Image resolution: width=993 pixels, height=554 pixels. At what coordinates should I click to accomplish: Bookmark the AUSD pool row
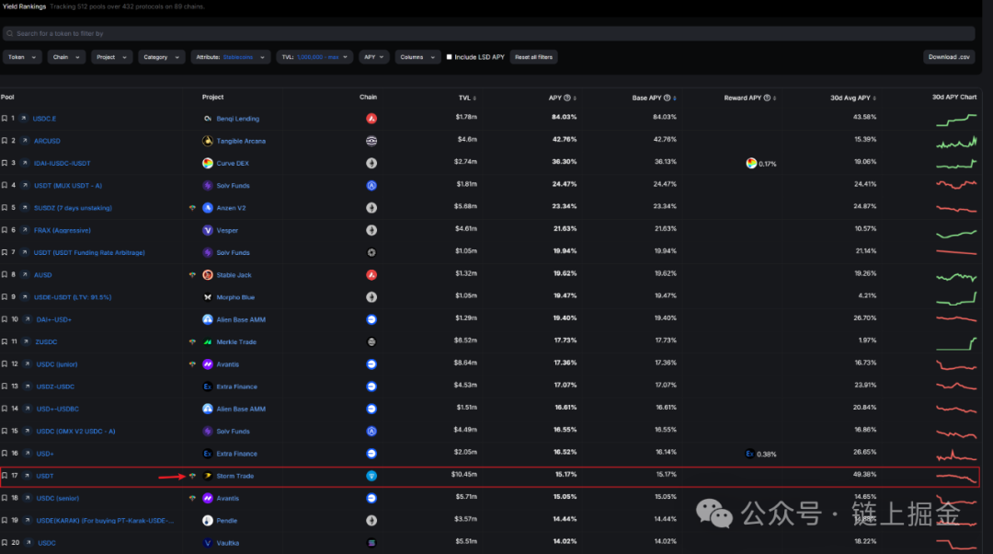point(5,274)
